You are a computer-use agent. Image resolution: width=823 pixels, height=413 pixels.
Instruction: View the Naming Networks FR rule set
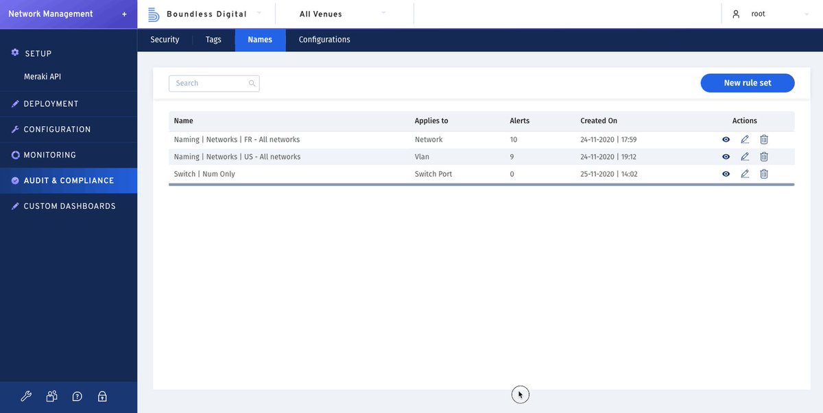[726, 140]
